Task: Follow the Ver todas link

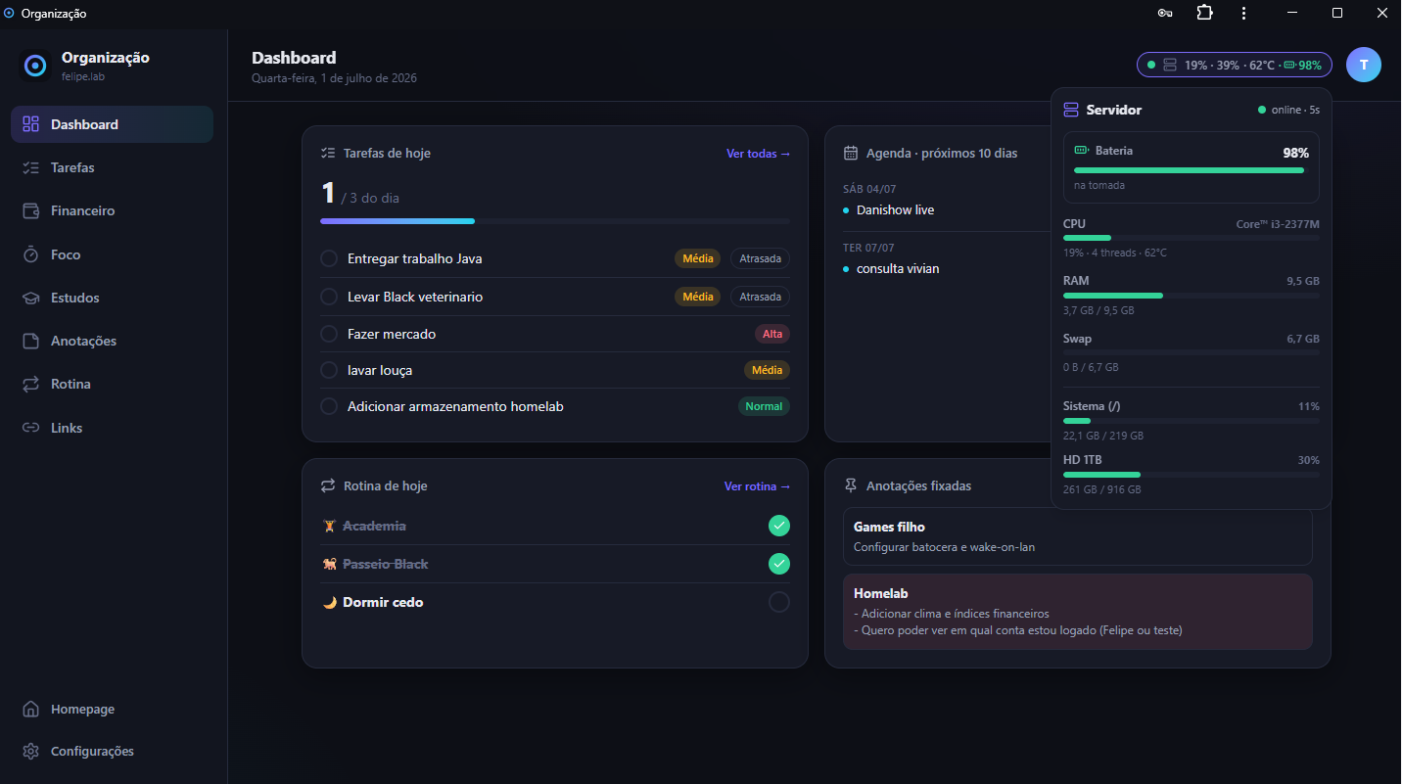Action: tap(758, 154)
